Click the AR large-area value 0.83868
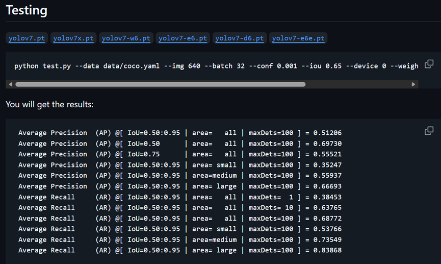The height and width of the screenshot is (264, 441). click(327, 250)
